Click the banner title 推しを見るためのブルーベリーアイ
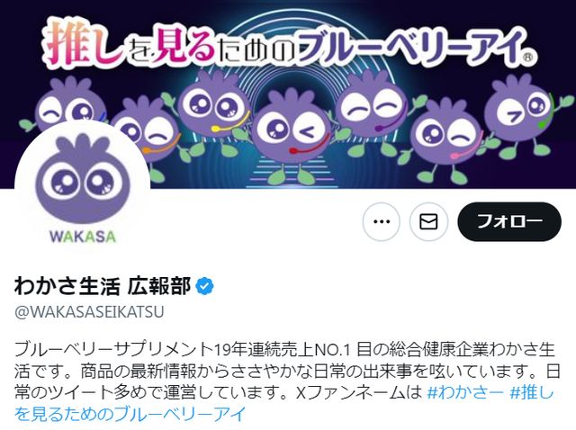Image resolution: width=576 pixels, height=430 pixels. tap(283, 46)
